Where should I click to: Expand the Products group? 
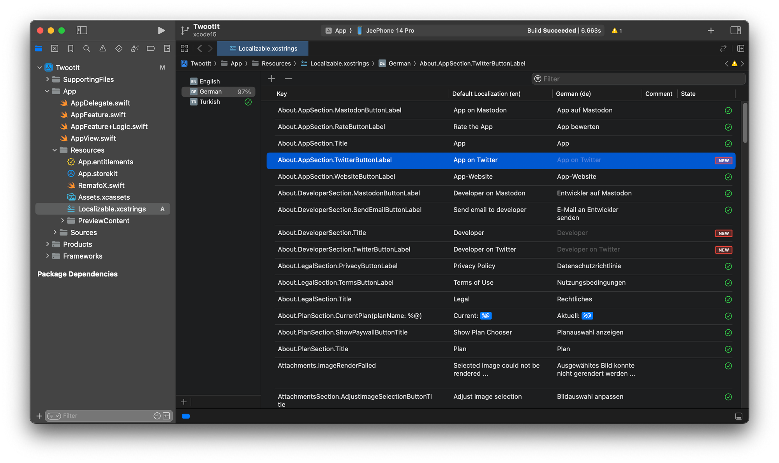[x=48, y=244]
